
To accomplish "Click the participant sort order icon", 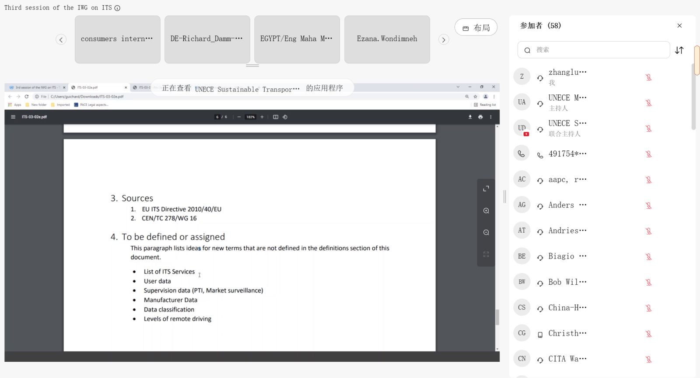I will [x=679, y=50].
